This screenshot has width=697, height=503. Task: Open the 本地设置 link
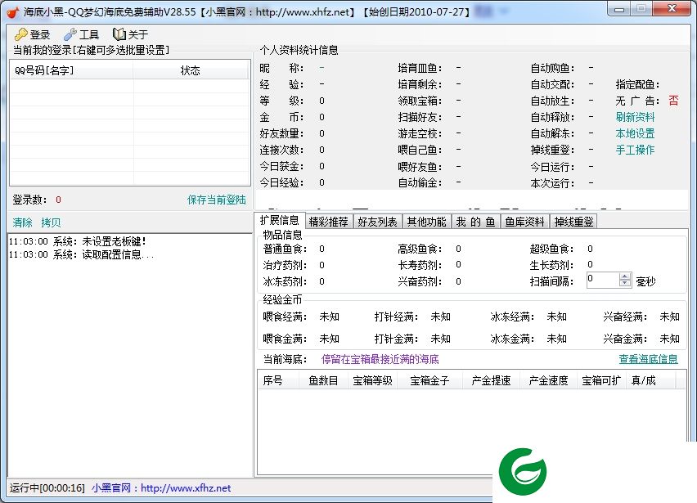tap(635, 133)
